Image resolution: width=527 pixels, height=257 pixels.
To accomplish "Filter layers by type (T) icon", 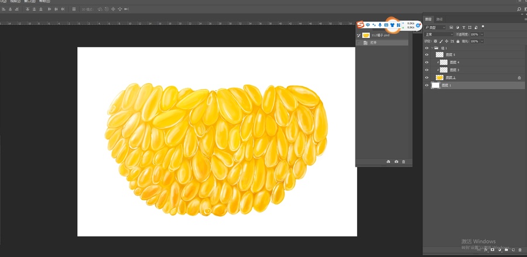I will tap(464, 27).
